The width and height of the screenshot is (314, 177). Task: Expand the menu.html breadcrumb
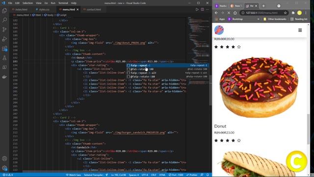(21, 15)
